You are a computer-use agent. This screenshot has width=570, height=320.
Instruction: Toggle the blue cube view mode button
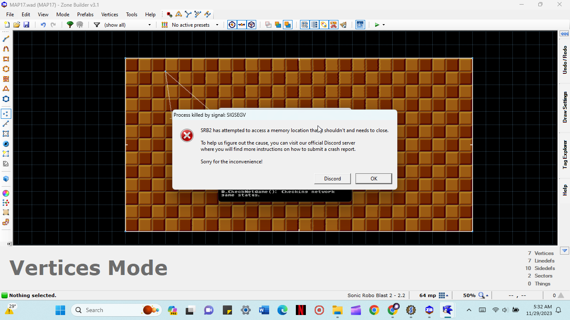point(252,25)
